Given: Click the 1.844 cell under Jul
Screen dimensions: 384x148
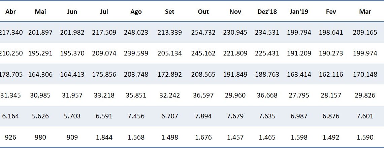Looking at the screenshot, I should tap(104, 137).
